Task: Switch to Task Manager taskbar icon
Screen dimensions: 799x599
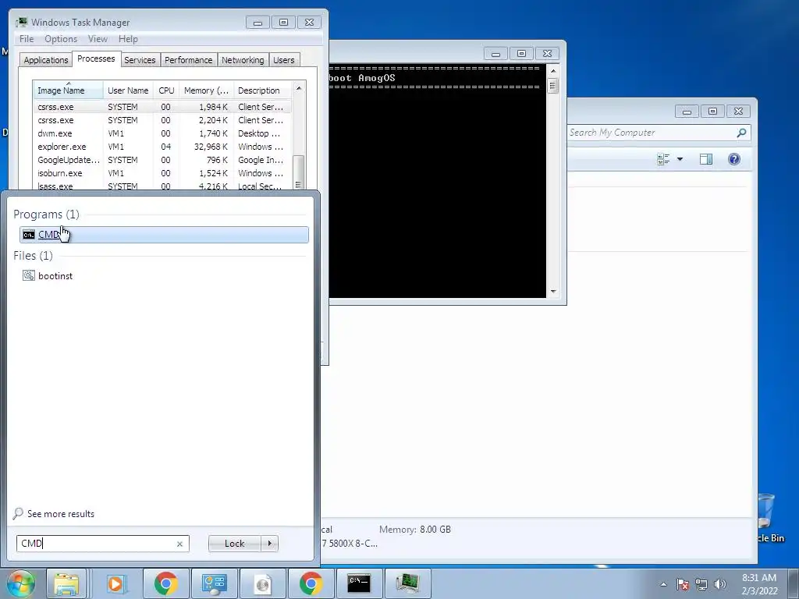Action: click(x=407, y=583)
